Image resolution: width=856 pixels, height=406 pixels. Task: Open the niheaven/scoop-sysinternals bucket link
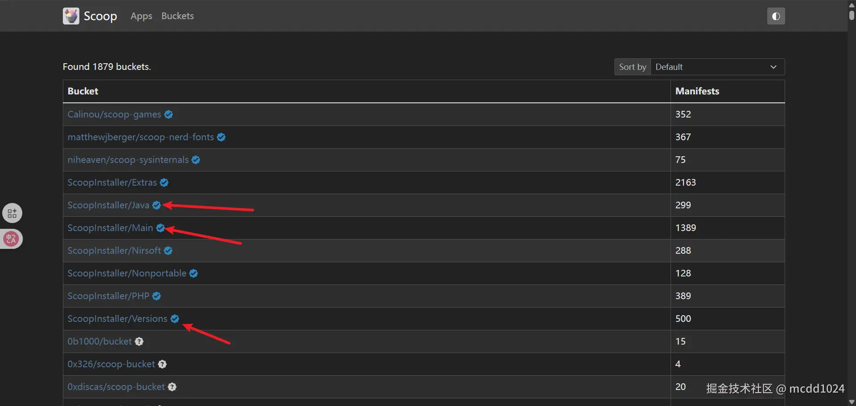[128, 160]
